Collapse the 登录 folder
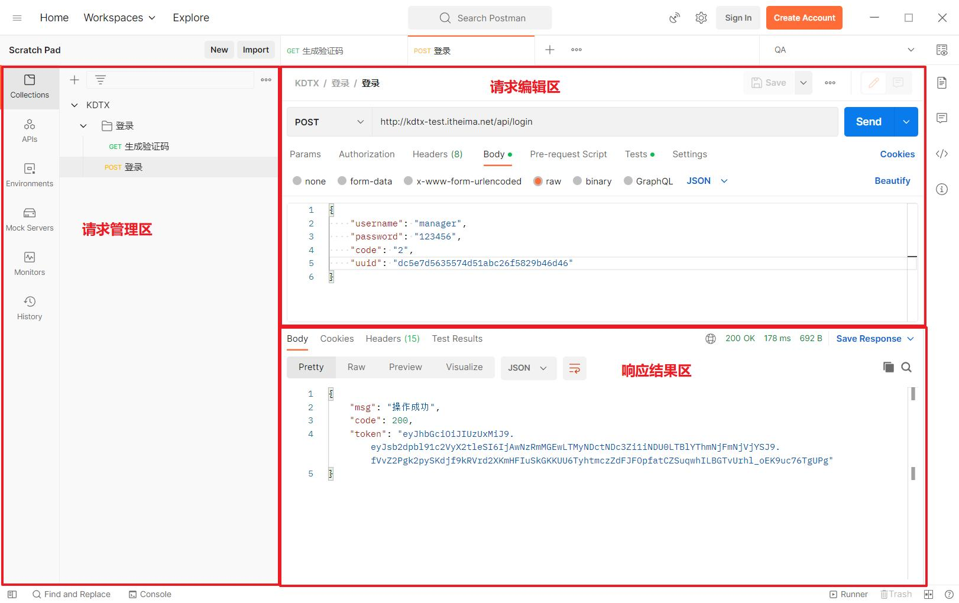This screenshot has height=603, width=959. tap(83, 126)
